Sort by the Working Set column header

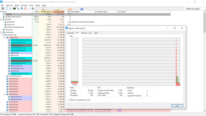[x=58, y=12]
